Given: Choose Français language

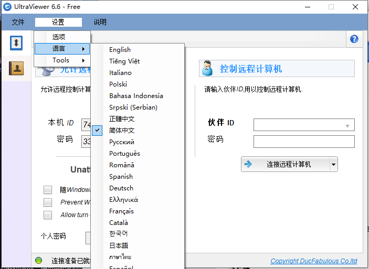Looking at the screenshot, I should pos(138,211).
